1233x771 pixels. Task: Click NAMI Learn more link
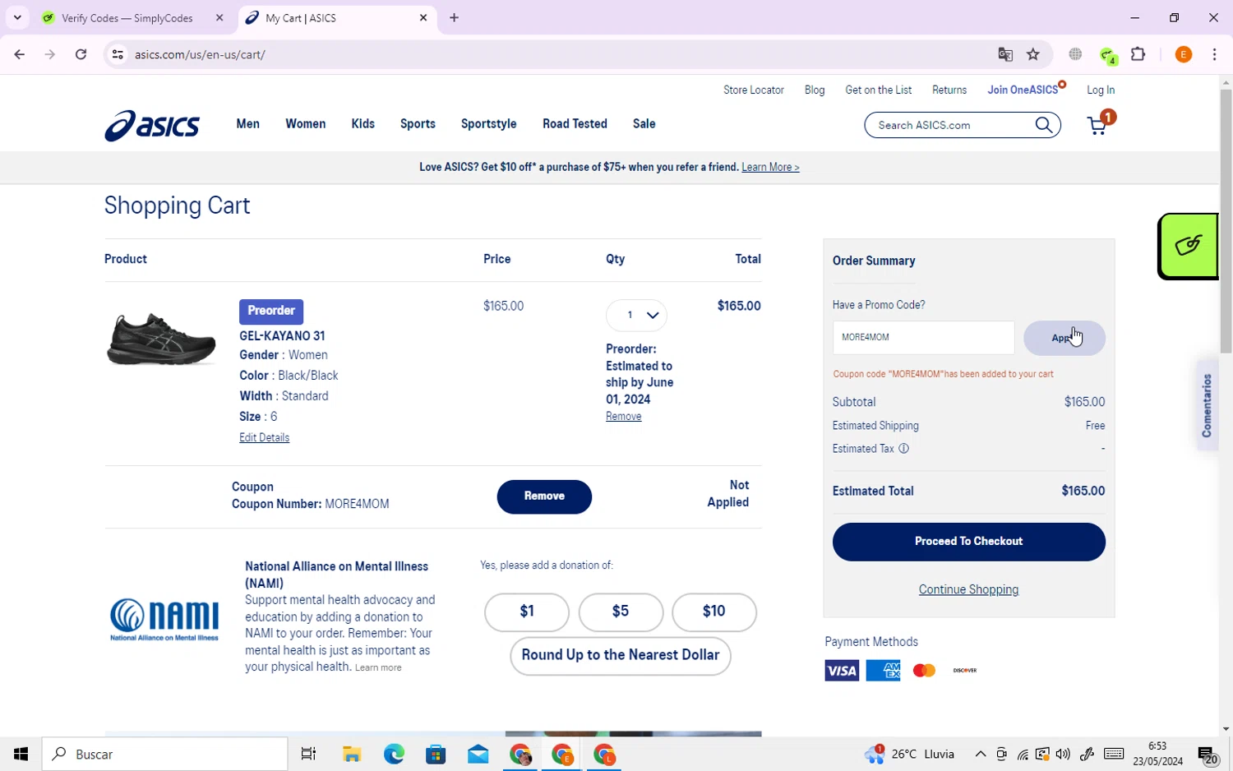click(378, 667)
